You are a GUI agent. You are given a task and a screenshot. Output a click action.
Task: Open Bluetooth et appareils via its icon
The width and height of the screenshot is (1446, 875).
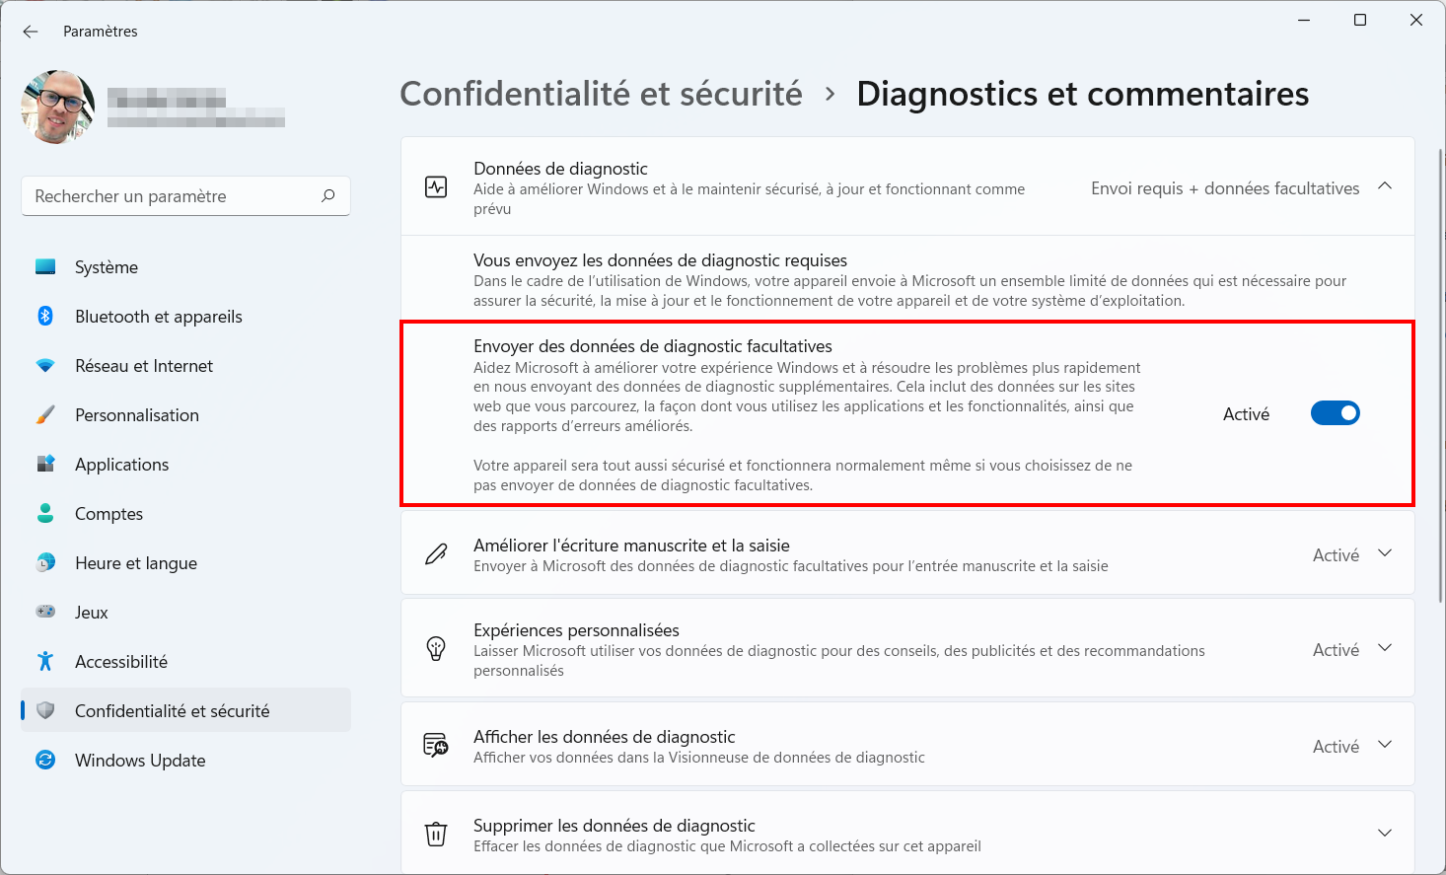coord(45,316)
